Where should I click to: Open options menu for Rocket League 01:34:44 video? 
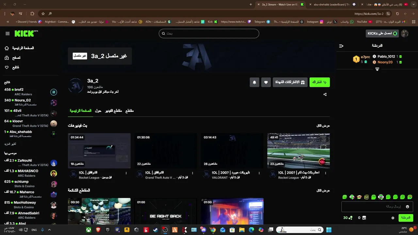[126, 173]
